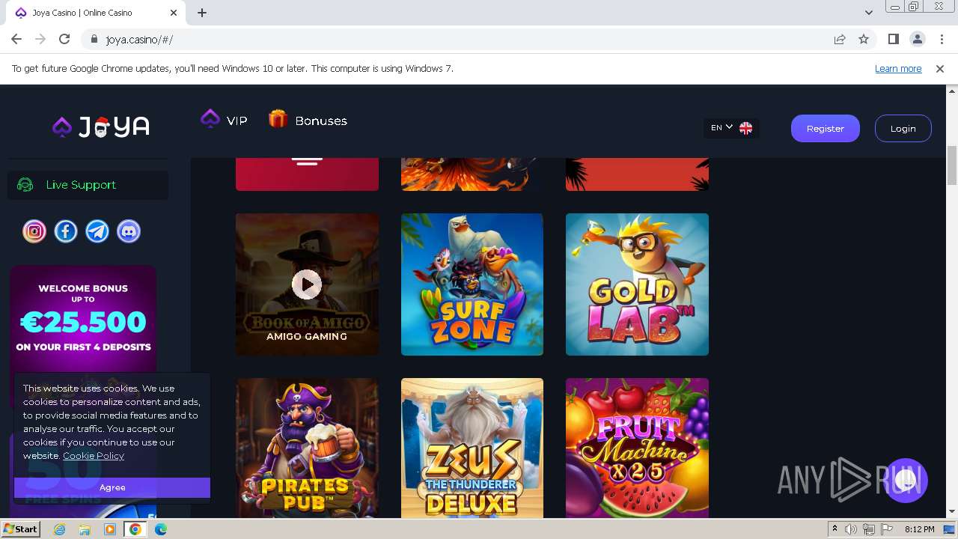Open the Chrome three-dot menu

[x=941, y=39]
